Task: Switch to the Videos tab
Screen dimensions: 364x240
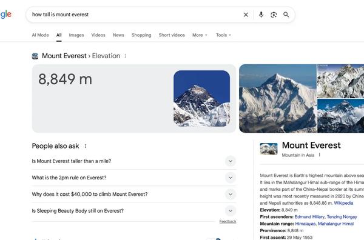Action: tap(98, 35)
